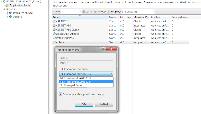
Task: Select the ASP.NET 1.1 row name
Action: pyautogui.click(x=62, y=21)
